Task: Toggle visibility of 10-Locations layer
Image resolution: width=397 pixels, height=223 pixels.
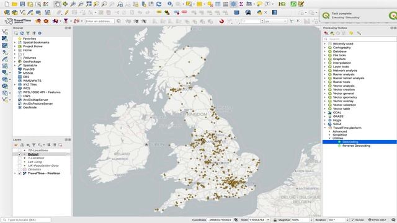Action: coord(19,151)
